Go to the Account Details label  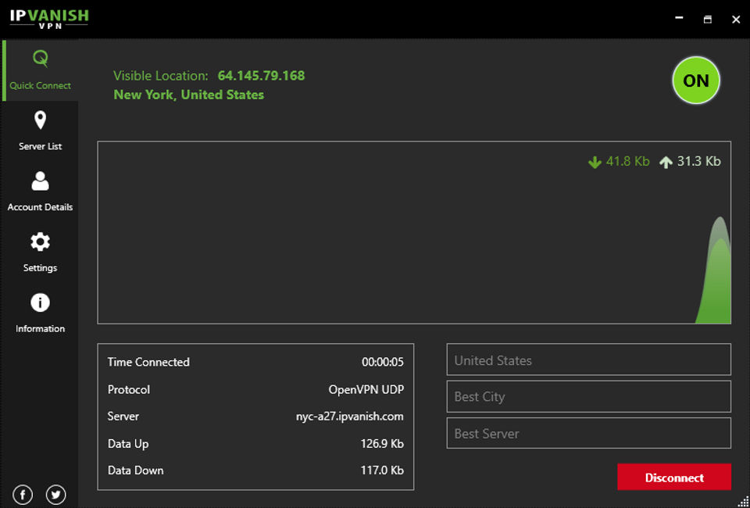40,207
